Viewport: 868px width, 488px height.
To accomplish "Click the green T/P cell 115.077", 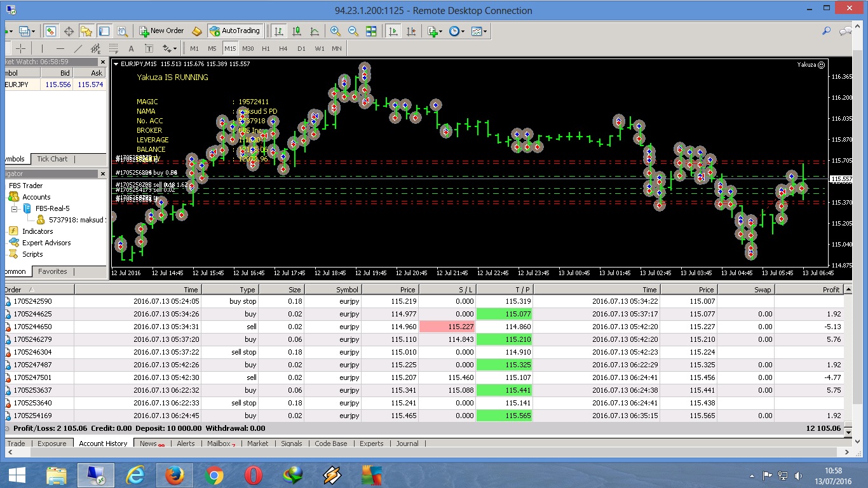I will (504, 314).
